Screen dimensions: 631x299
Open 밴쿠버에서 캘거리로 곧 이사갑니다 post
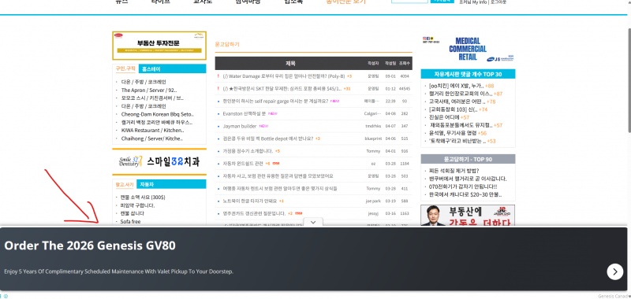coord(468,179)
